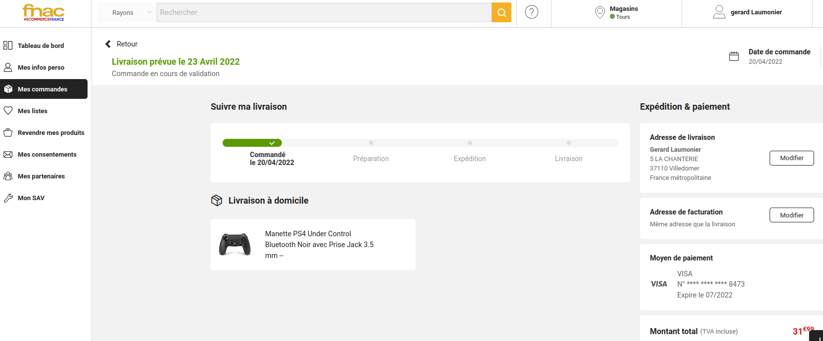The height and width of the screenshot is (341, 823).
Task: Modify the delivery address
Action: click(791, 158)
